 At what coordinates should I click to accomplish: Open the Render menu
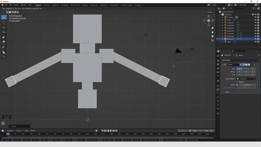pos(16,5)
